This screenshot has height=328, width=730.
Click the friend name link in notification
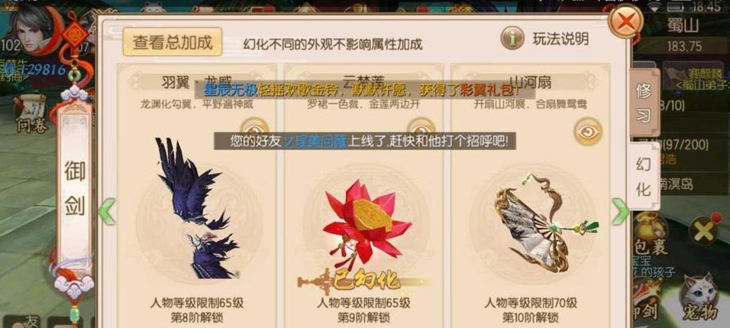pyautogui.click(x=315, y=140)
